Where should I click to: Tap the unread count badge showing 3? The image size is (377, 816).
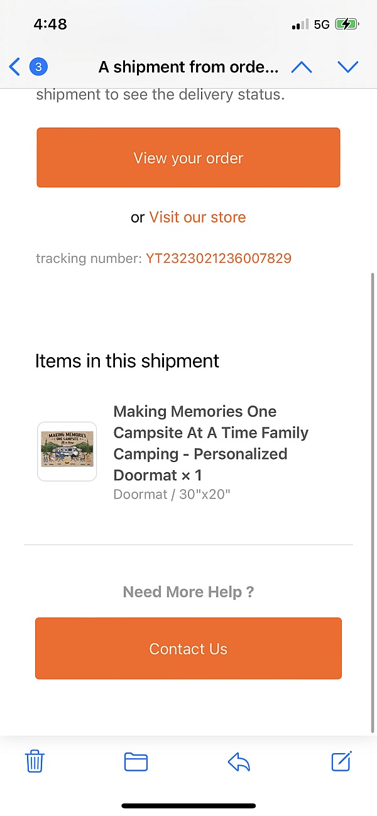tap(39, 67)
